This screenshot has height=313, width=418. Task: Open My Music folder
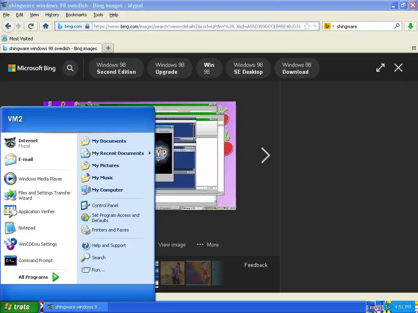(x=116, y=178)
